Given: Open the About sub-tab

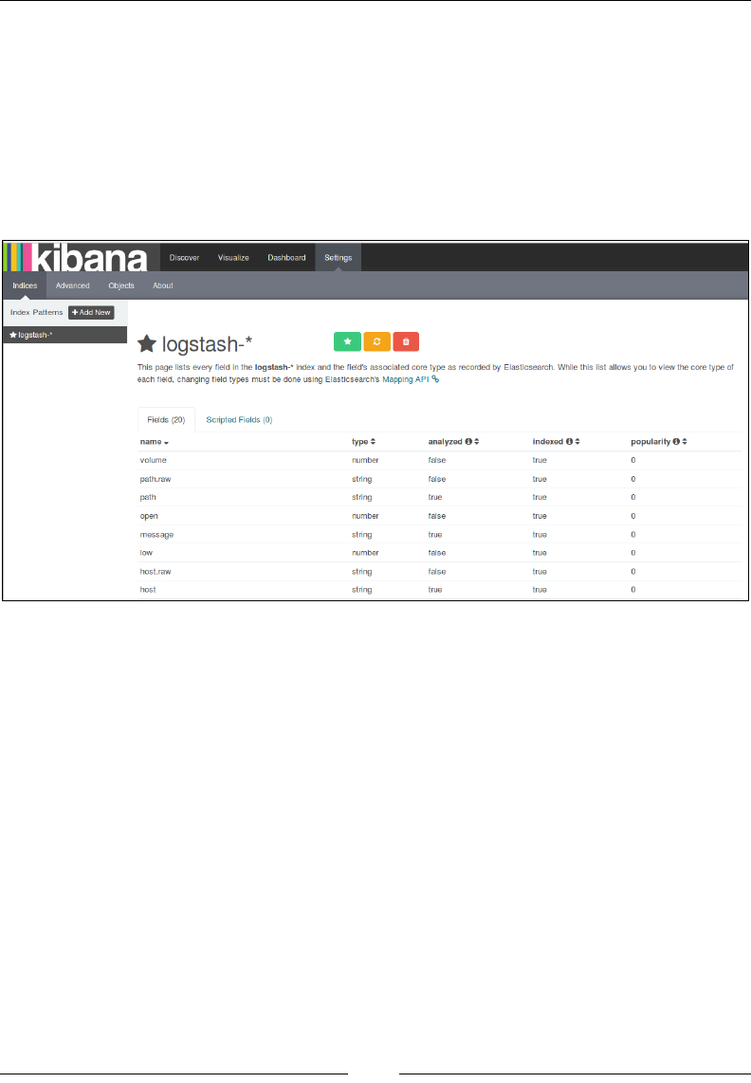Looking at the screenshot, I should click(163, 285).
